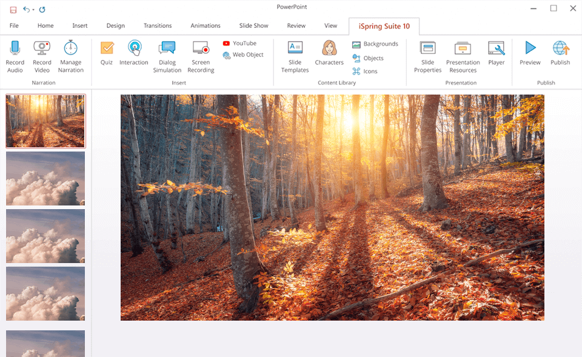Open the Record Video tool
The height and width of the screenshot is (357, 582).
[x=41, y=55]
